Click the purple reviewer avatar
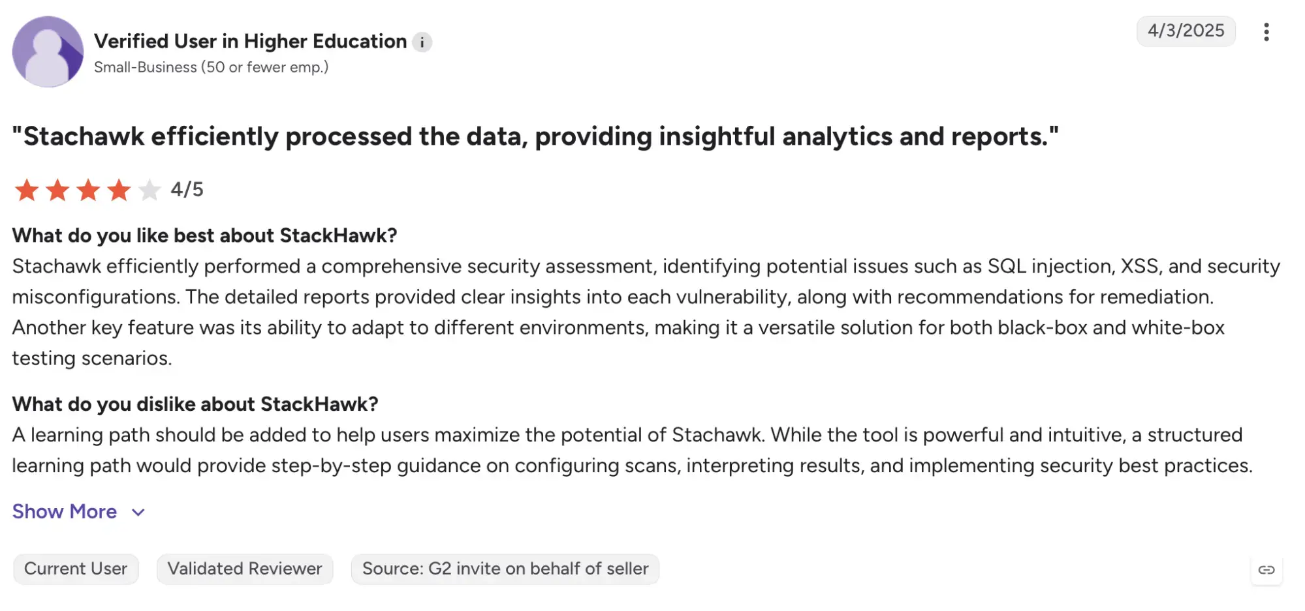 click(x=48, y=52)
